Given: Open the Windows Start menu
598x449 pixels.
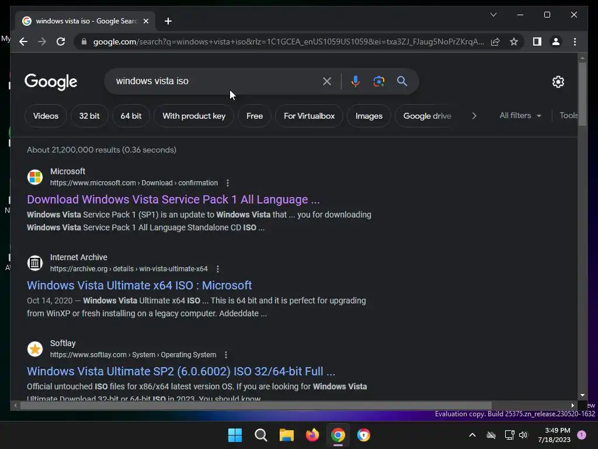Looking at the screenshot, I should click(235, 435).
